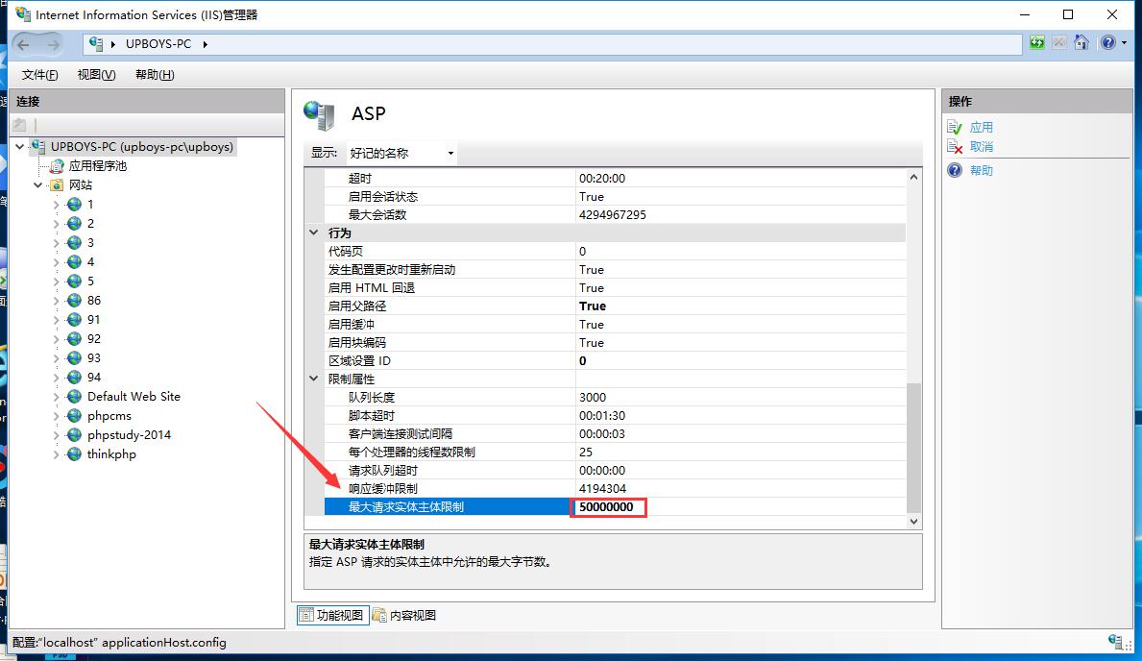Click the connection toolbar icon under 连接
1142x661 pixels.
click(19, 125)
